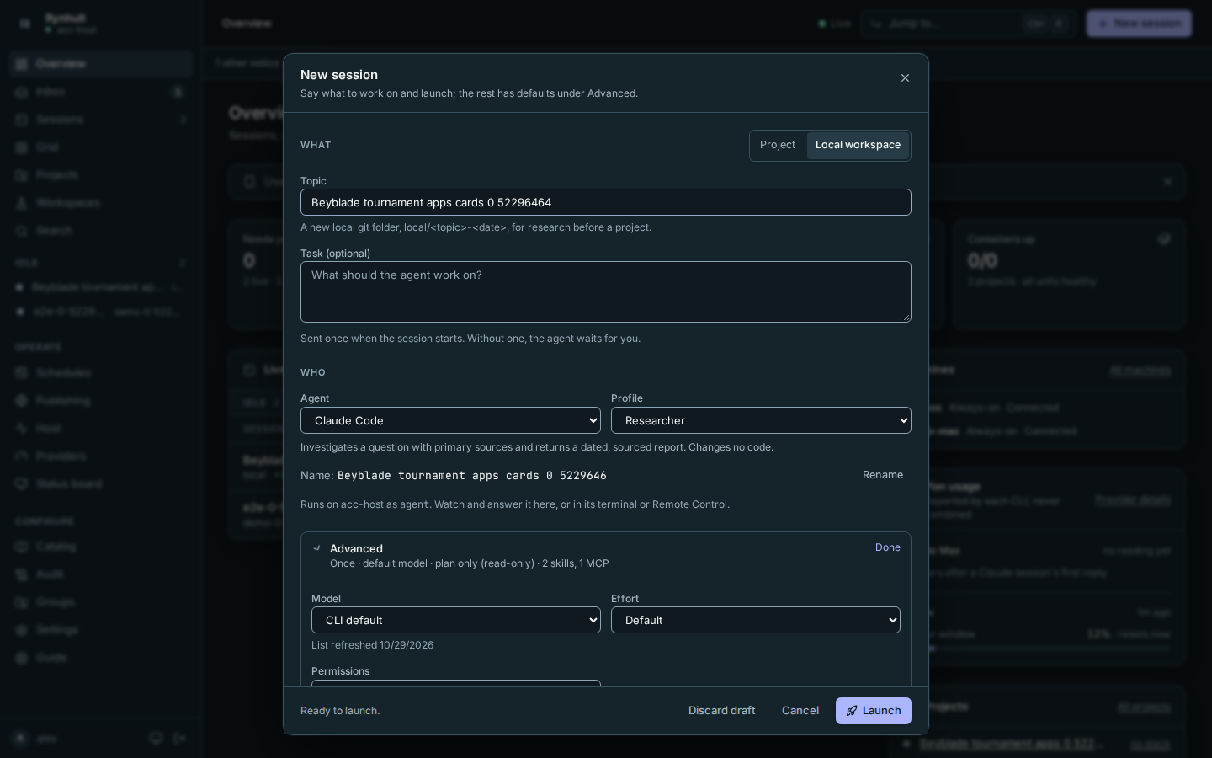This screenshot has height=758, width=1212.
Task: Close the New session dialog with X
Action: point(905,78)
